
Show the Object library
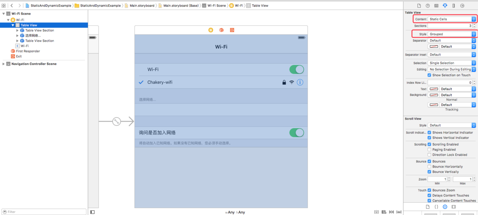pyautogui.click(x=445, y=207)
